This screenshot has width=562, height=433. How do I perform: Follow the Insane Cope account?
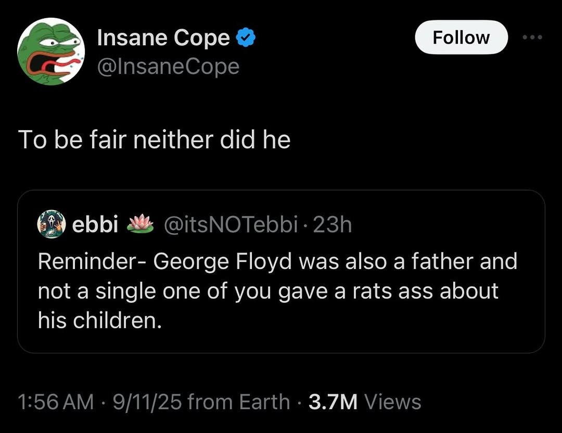(x=461, y=37)
